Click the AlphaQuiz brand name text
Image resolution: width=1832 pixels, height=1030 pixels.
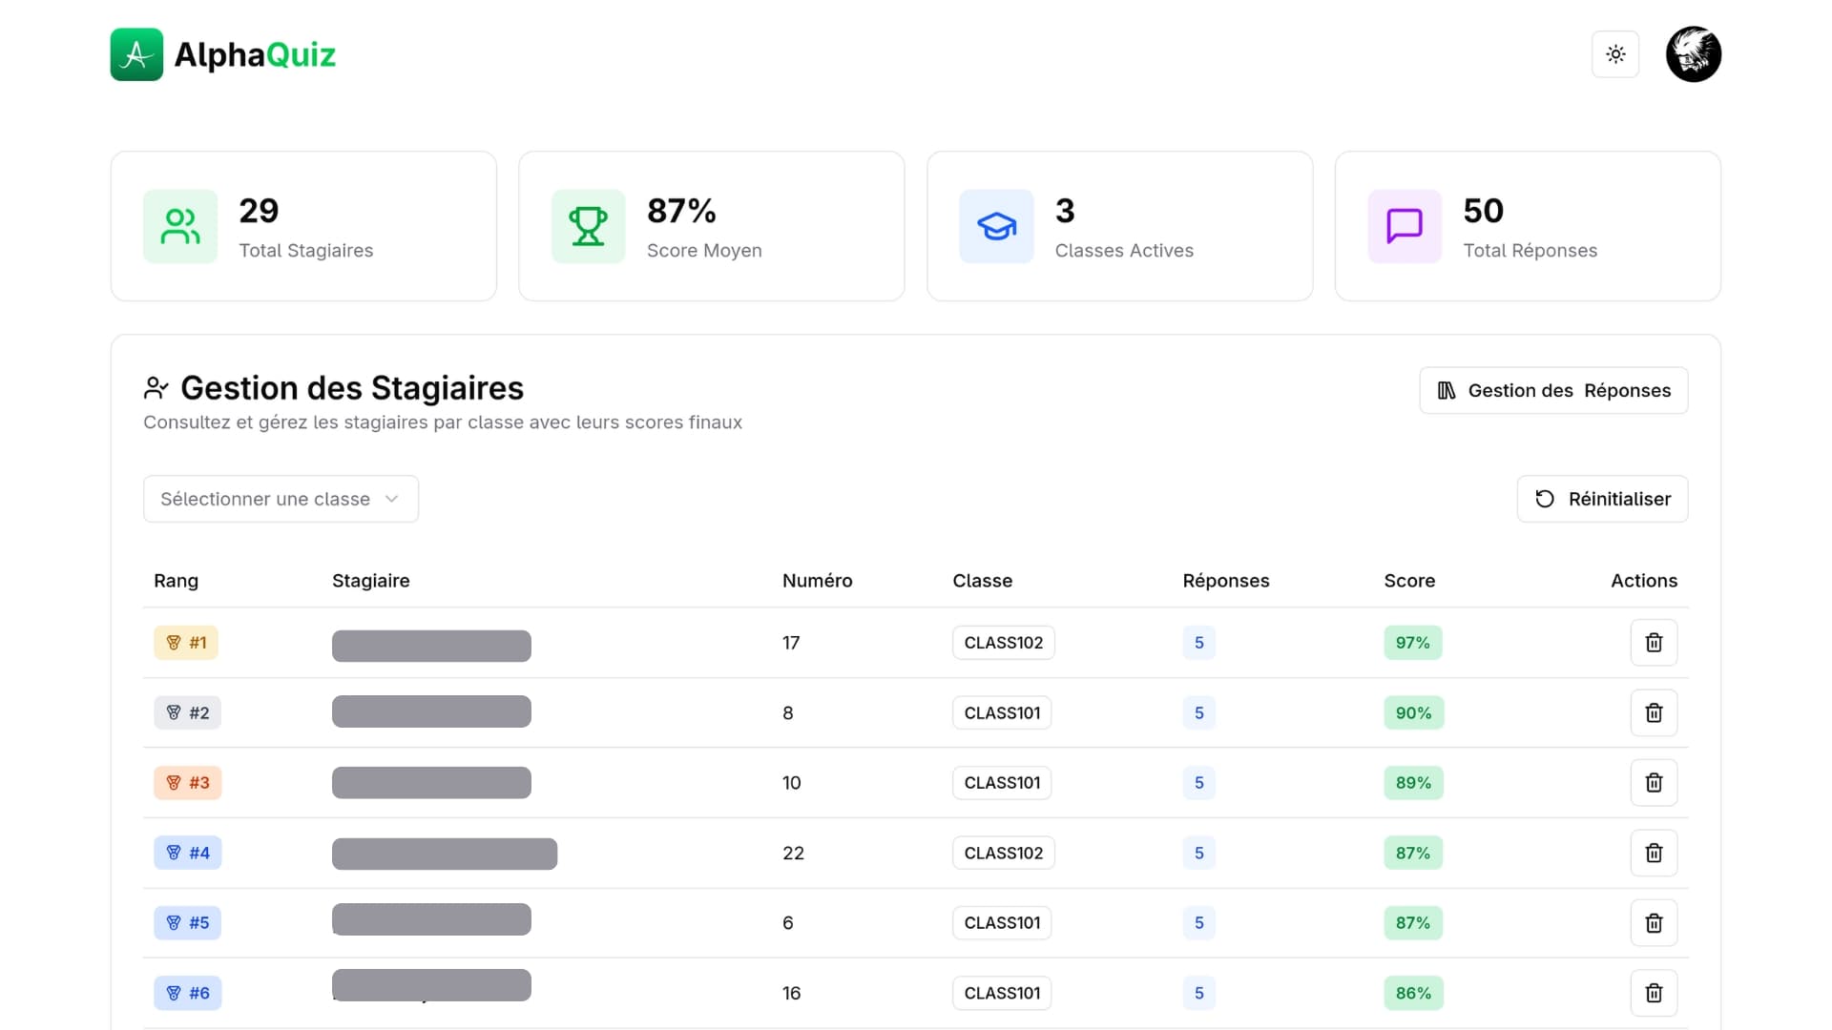255,55
